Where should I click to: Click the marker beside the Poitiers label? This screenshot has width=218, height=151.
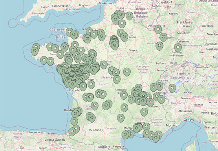[x=92, y=85]
